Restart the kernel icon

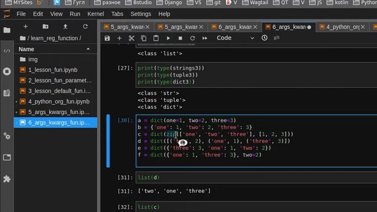point(193,38)
